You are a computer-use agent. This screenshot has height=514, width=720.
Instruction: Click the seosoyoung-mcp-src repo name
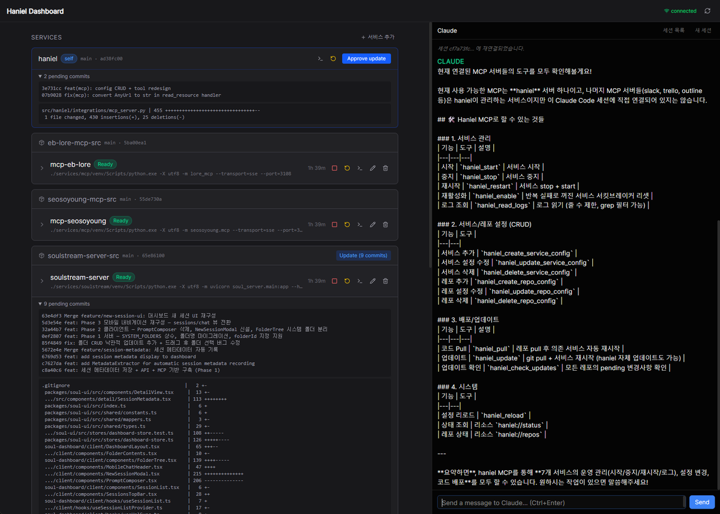pyautogui.click(x=82, y=199)
